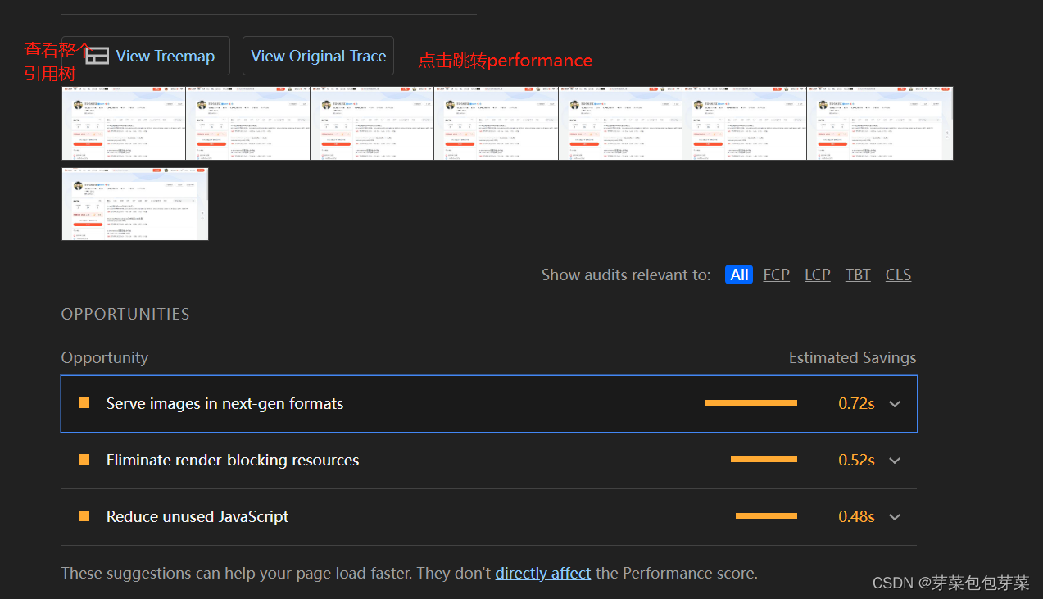Click the 0.52s savings bar

(x=764, y=460)
